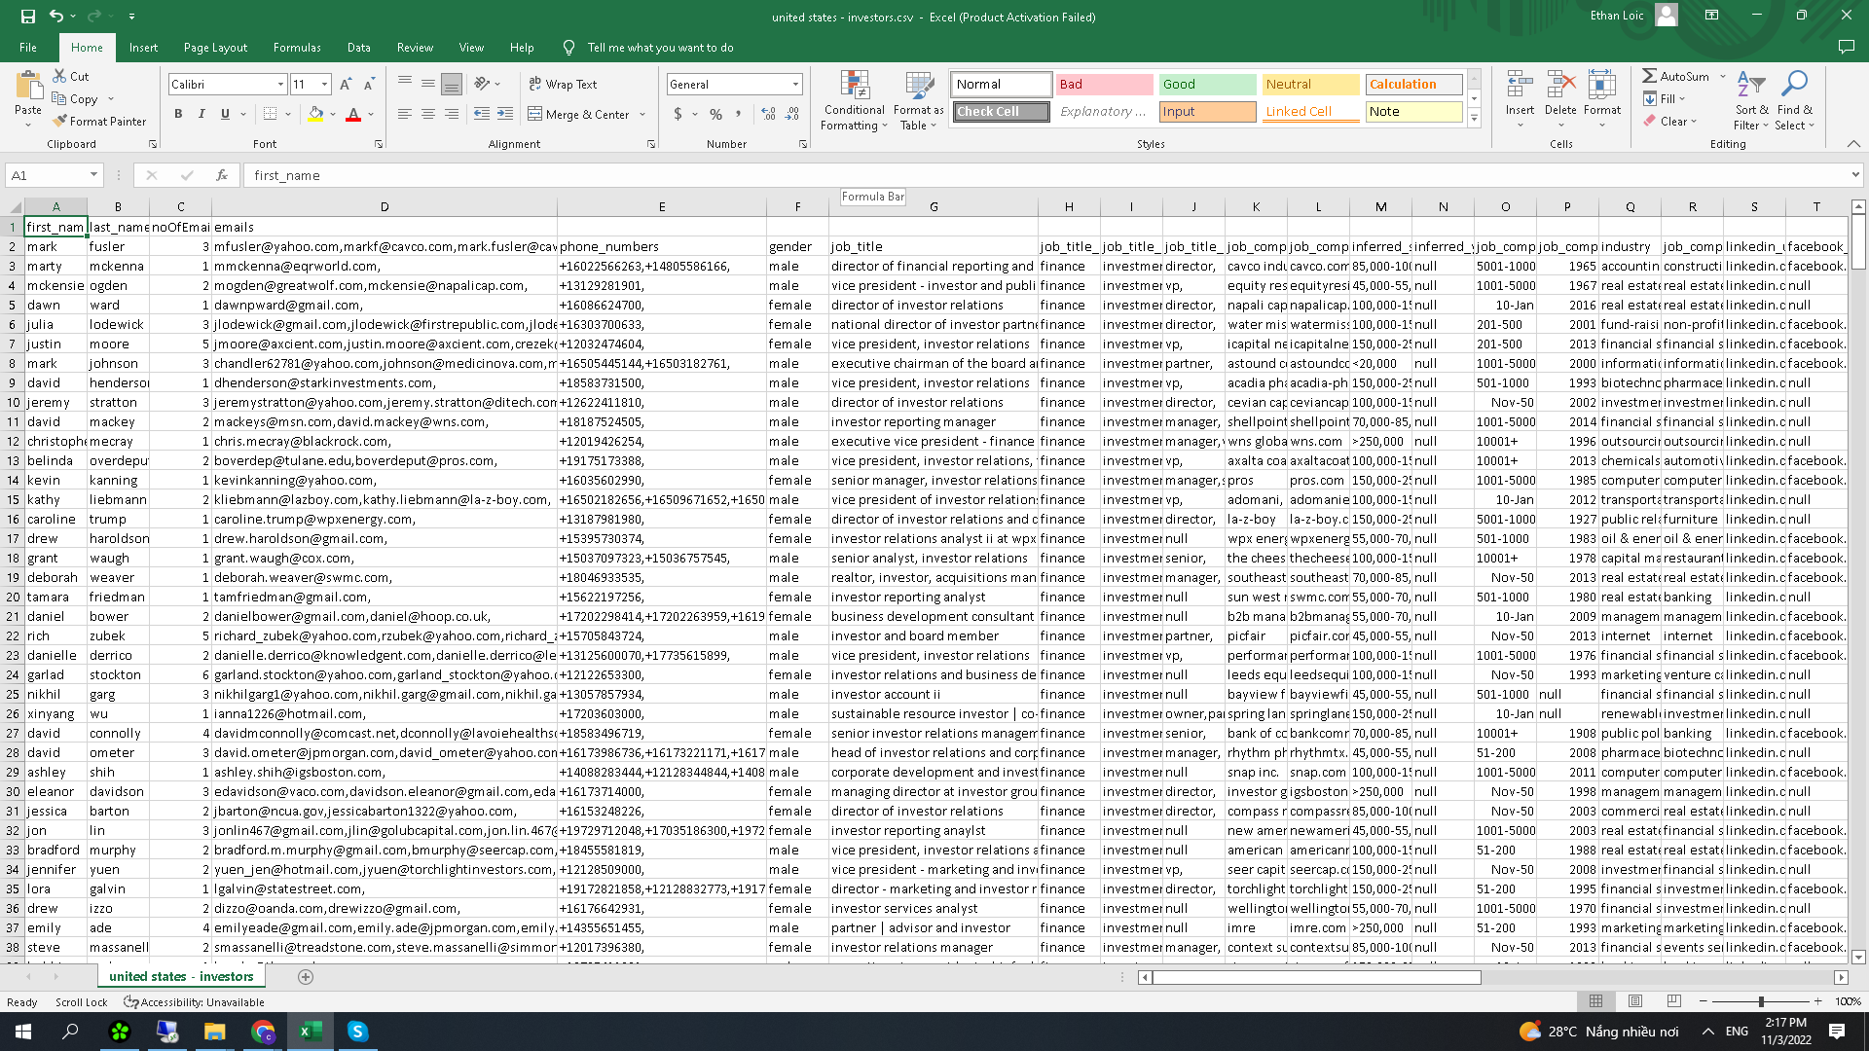Click the Insert Function fx icon
This screenshot has height=1051, width=1869.
[x=222, y=175]
